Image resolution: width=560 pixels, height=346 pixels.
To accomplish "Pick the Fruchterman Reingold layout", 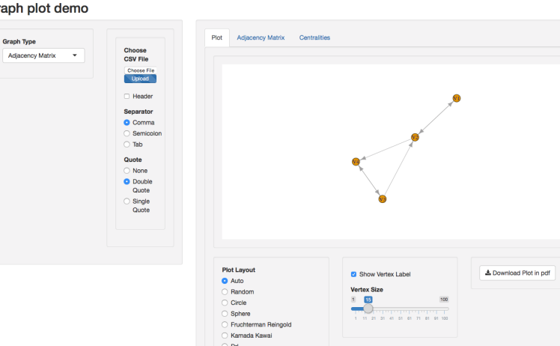I will 225,324.
